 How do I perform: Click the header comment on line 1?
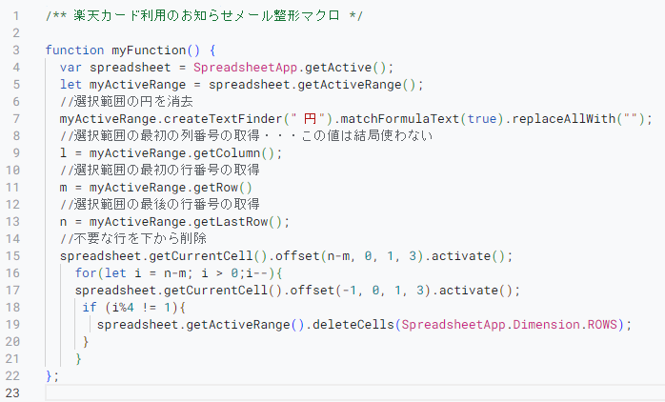point(204,16)
